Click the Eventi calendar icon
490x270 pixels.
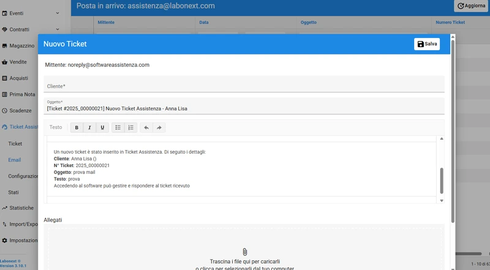click(4, 13)
